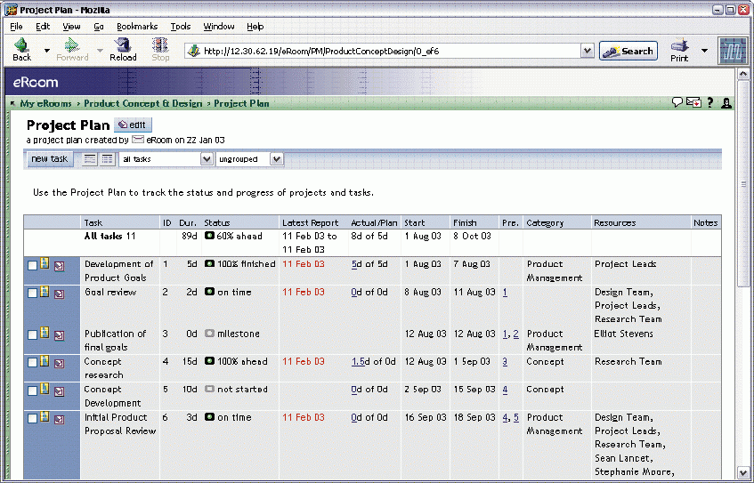The height and width of the screenshot is (483, 754).
Task: Open the URL bar history dropdown arrow
Action: point(587,51)
